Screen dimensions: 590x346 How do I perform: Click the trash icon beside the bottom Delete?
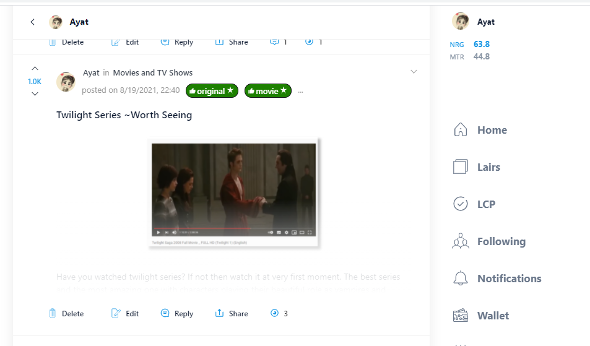tap(52, 313)
